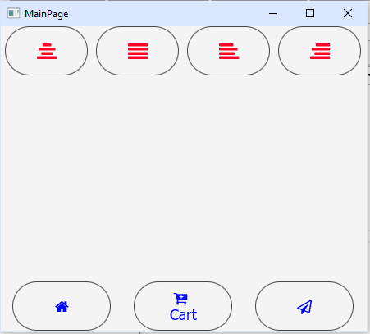Tap the blue paper plane send button
370x334 pixels.
tap(304, 306)
